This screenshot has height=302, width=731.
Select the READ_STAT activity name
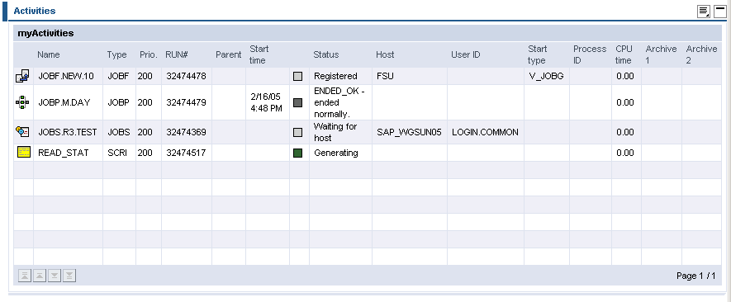click(x=64, y=153)
